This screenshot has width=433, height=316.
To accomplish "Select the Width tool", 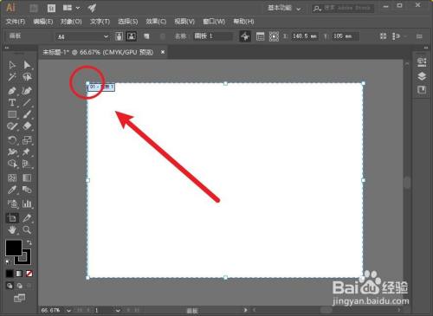I will 12,152.
